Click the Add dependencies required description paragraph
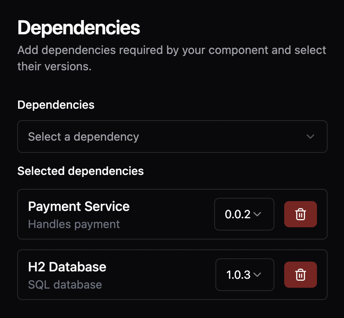344x318 pixels. pyautogui.click(x=172, y=58)
